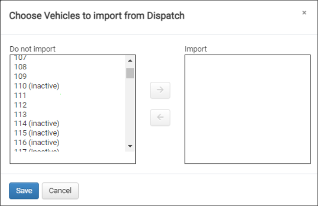The width and height of the screenshot is (318, 206).
Task: Pick vehicle 112 in the list
Action: (21, 105)
